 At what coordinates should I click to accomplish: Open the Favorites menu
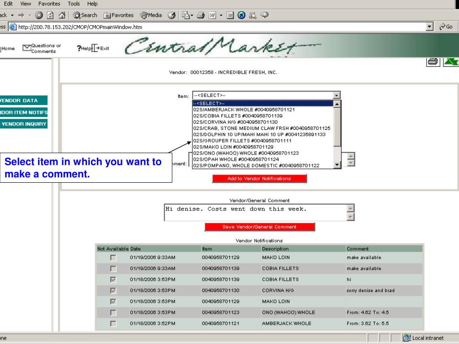coord(49,4)
